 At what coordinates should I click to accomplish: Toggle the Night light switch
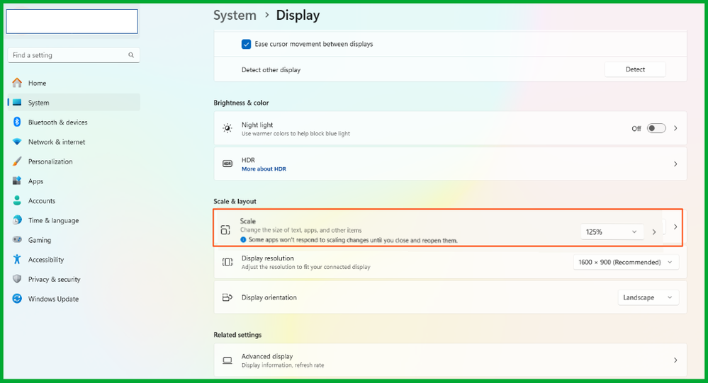point(656,129)
